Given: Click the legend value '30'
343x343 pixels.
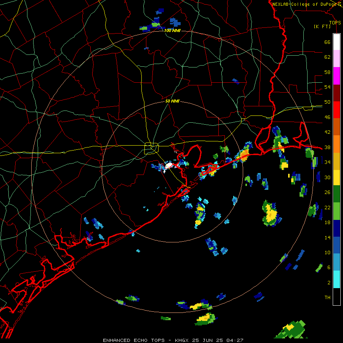Looking at the screenshot, I should tap(327, 177).
